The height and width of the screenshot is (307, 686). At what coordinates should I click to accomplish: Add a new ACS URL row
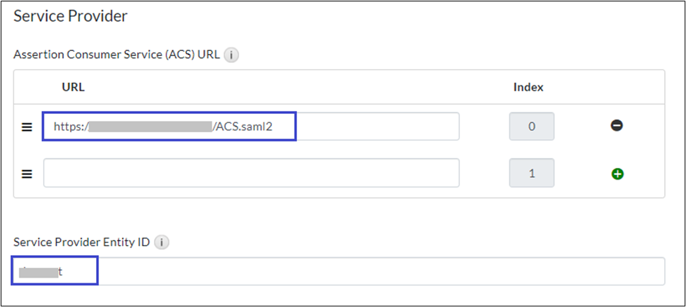point(617,173)
